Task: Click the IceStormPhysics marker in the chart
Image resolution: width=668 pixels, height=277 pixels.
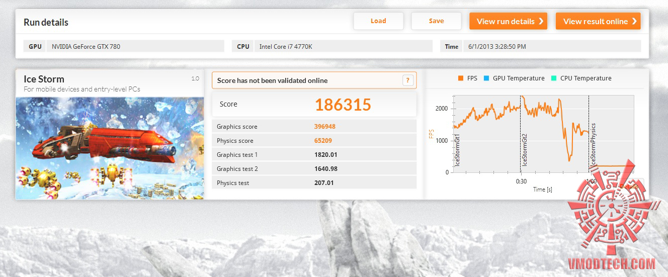Action: coord(593,145)
